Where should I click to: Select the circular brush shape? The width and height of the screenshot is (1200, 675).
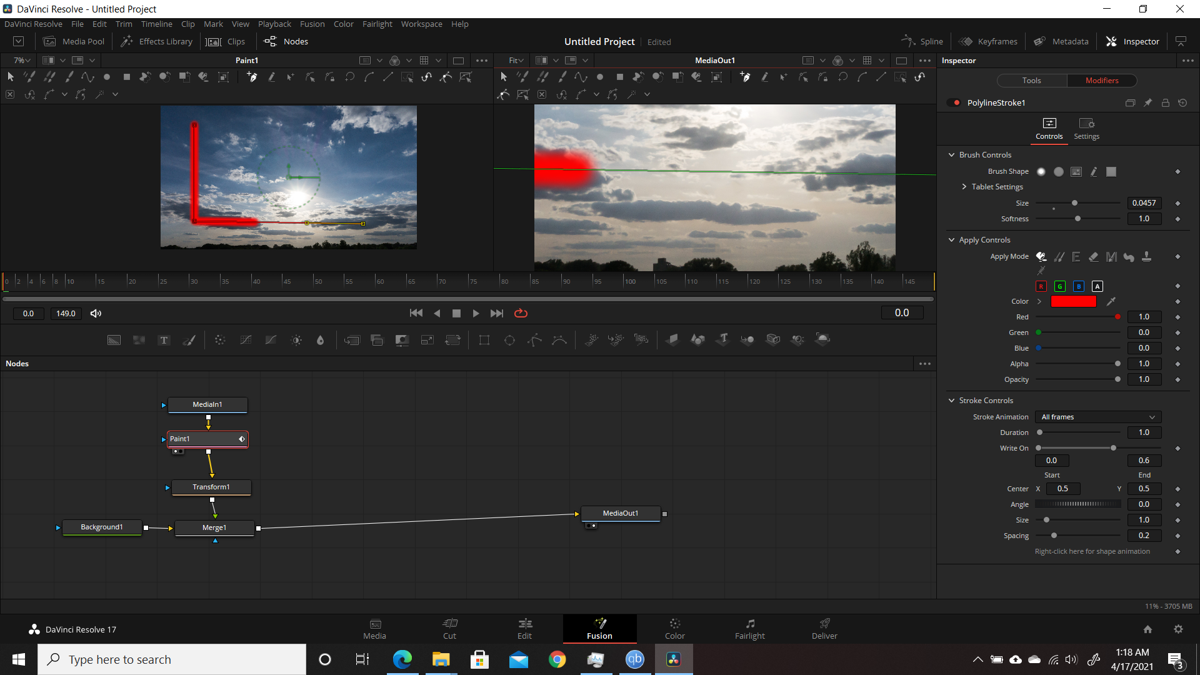click(1059, 172)
